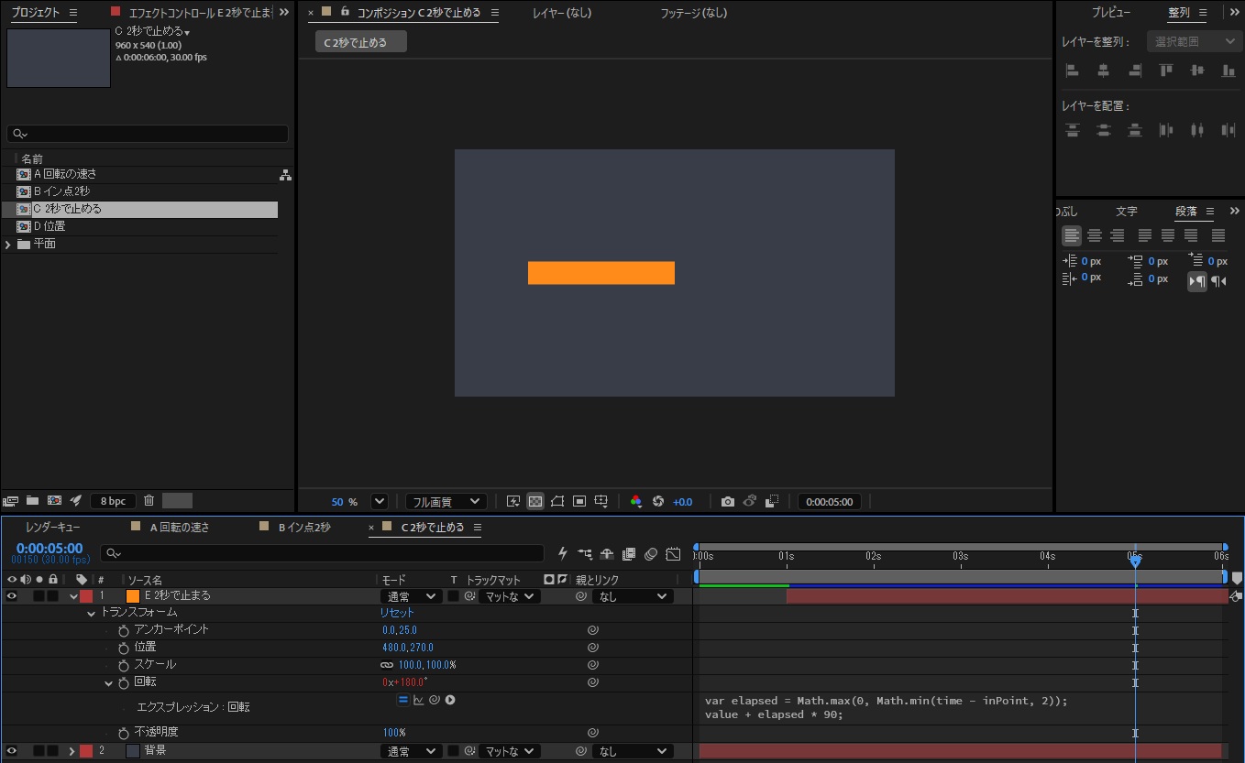Viewport: 1245px width, 763px height.
Task: Click the new composition icon in Project panel
Action: coord(54,501)
